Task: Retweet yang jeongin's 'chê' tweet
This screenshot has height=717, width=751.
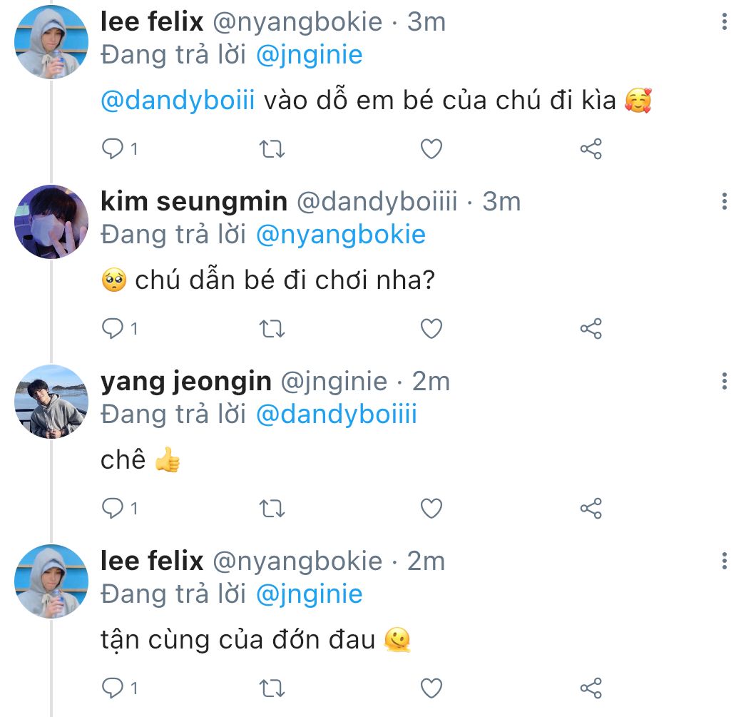Action: tap(272, 508)
